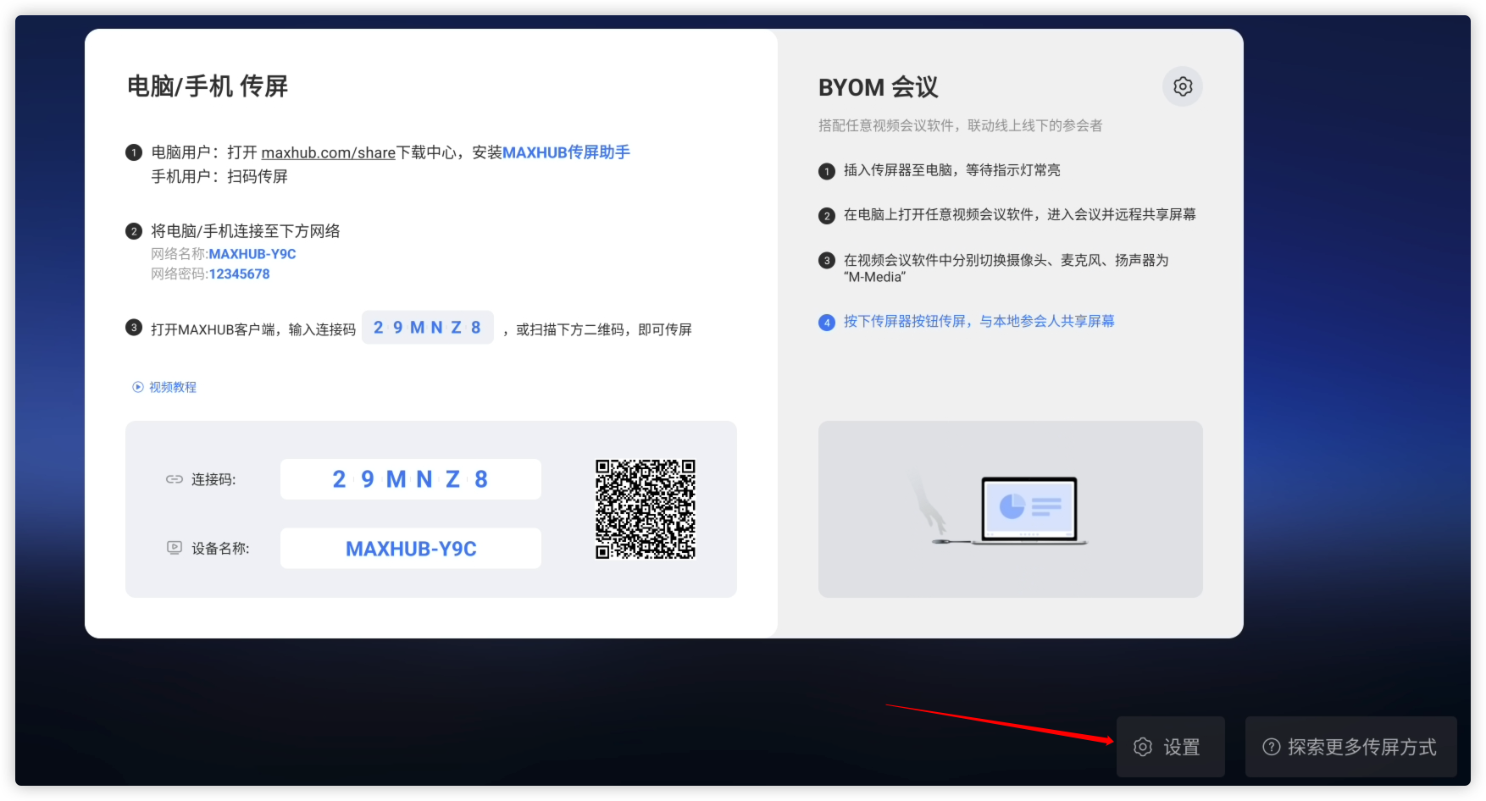Click the large 连接码 29MNZ8 field
1486x801 pixels.
(x=411, y=479)
